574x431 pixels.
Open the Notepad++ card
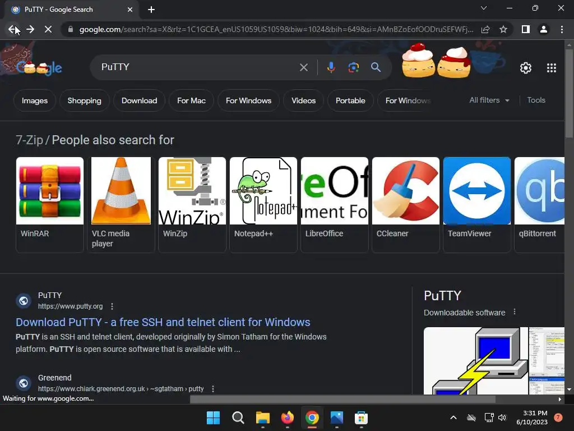click(263, 204)
